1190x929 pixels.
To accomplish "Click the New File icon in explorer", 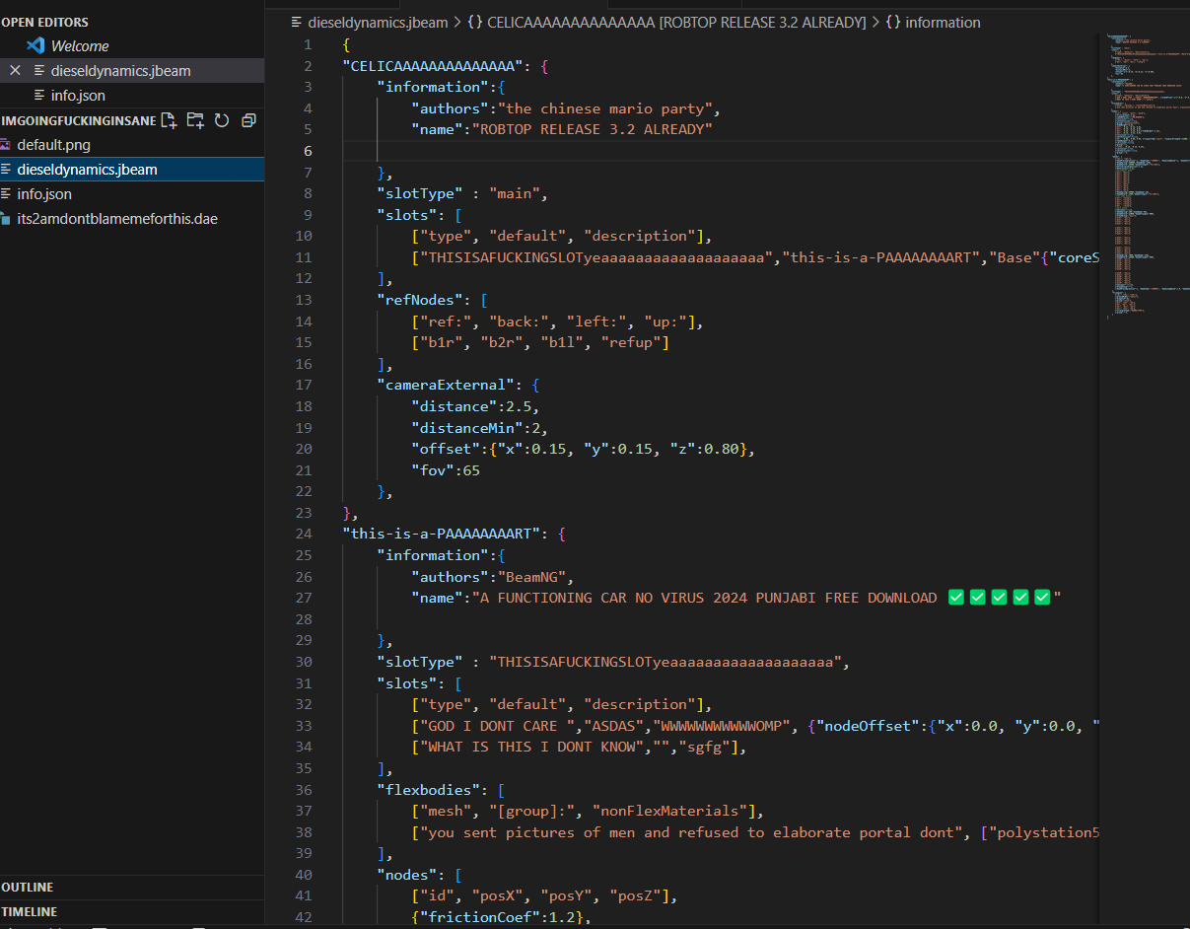I will (170, 120).
